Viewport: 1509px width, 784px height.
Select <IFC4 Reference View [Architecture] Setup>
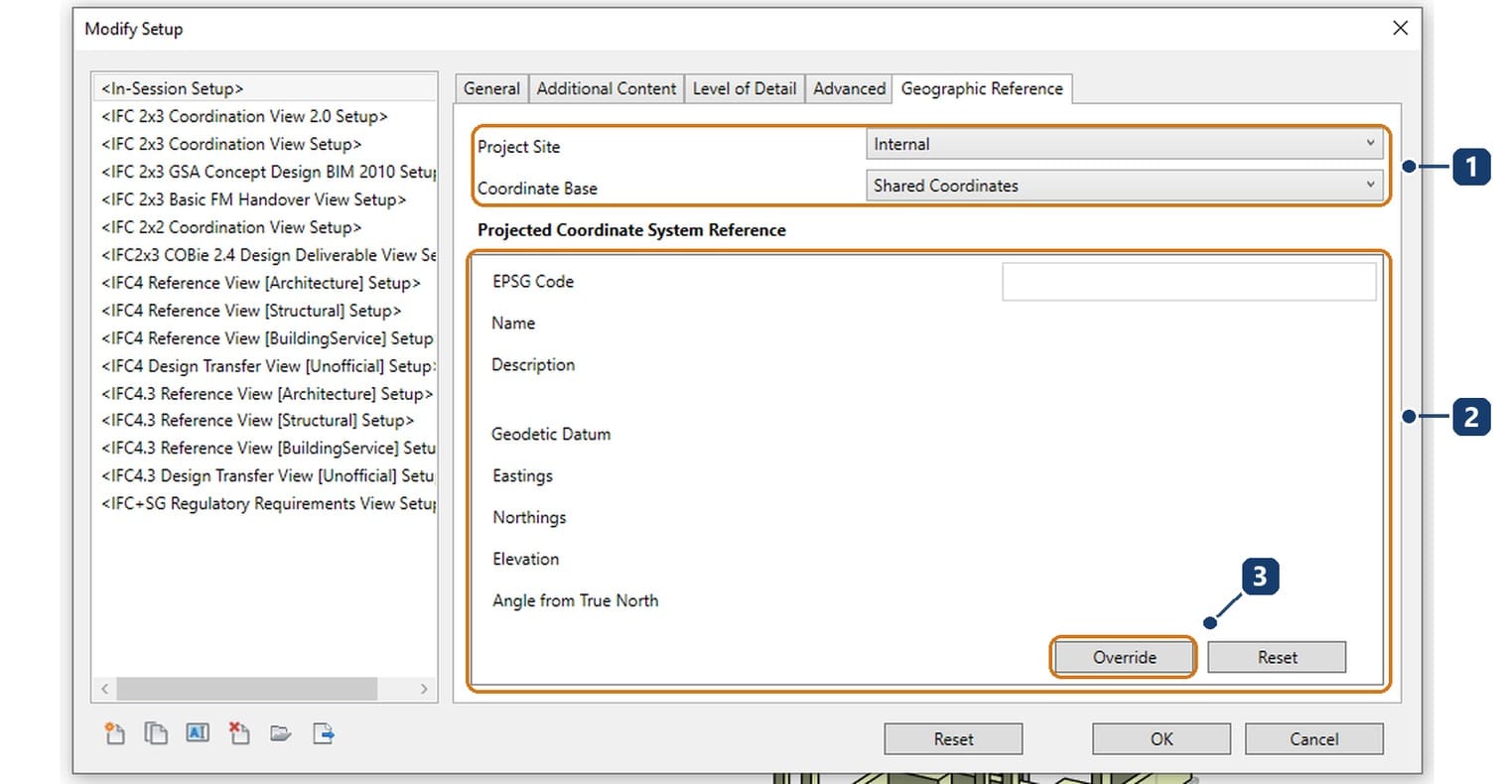[264, 283]
